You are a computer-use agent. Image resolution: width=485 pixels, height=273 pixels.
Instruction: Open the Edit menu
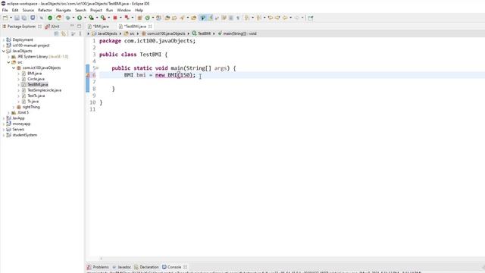tap(15, 10)
